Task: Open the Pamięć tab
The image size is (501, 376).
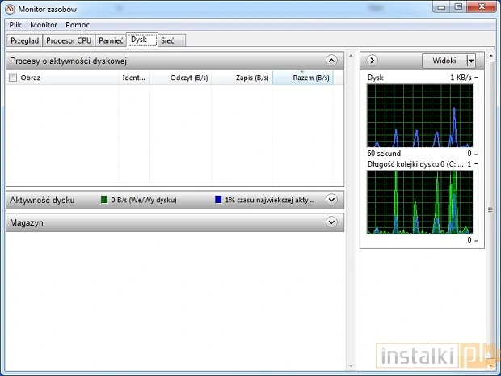Action: click(x=111, y=40)
